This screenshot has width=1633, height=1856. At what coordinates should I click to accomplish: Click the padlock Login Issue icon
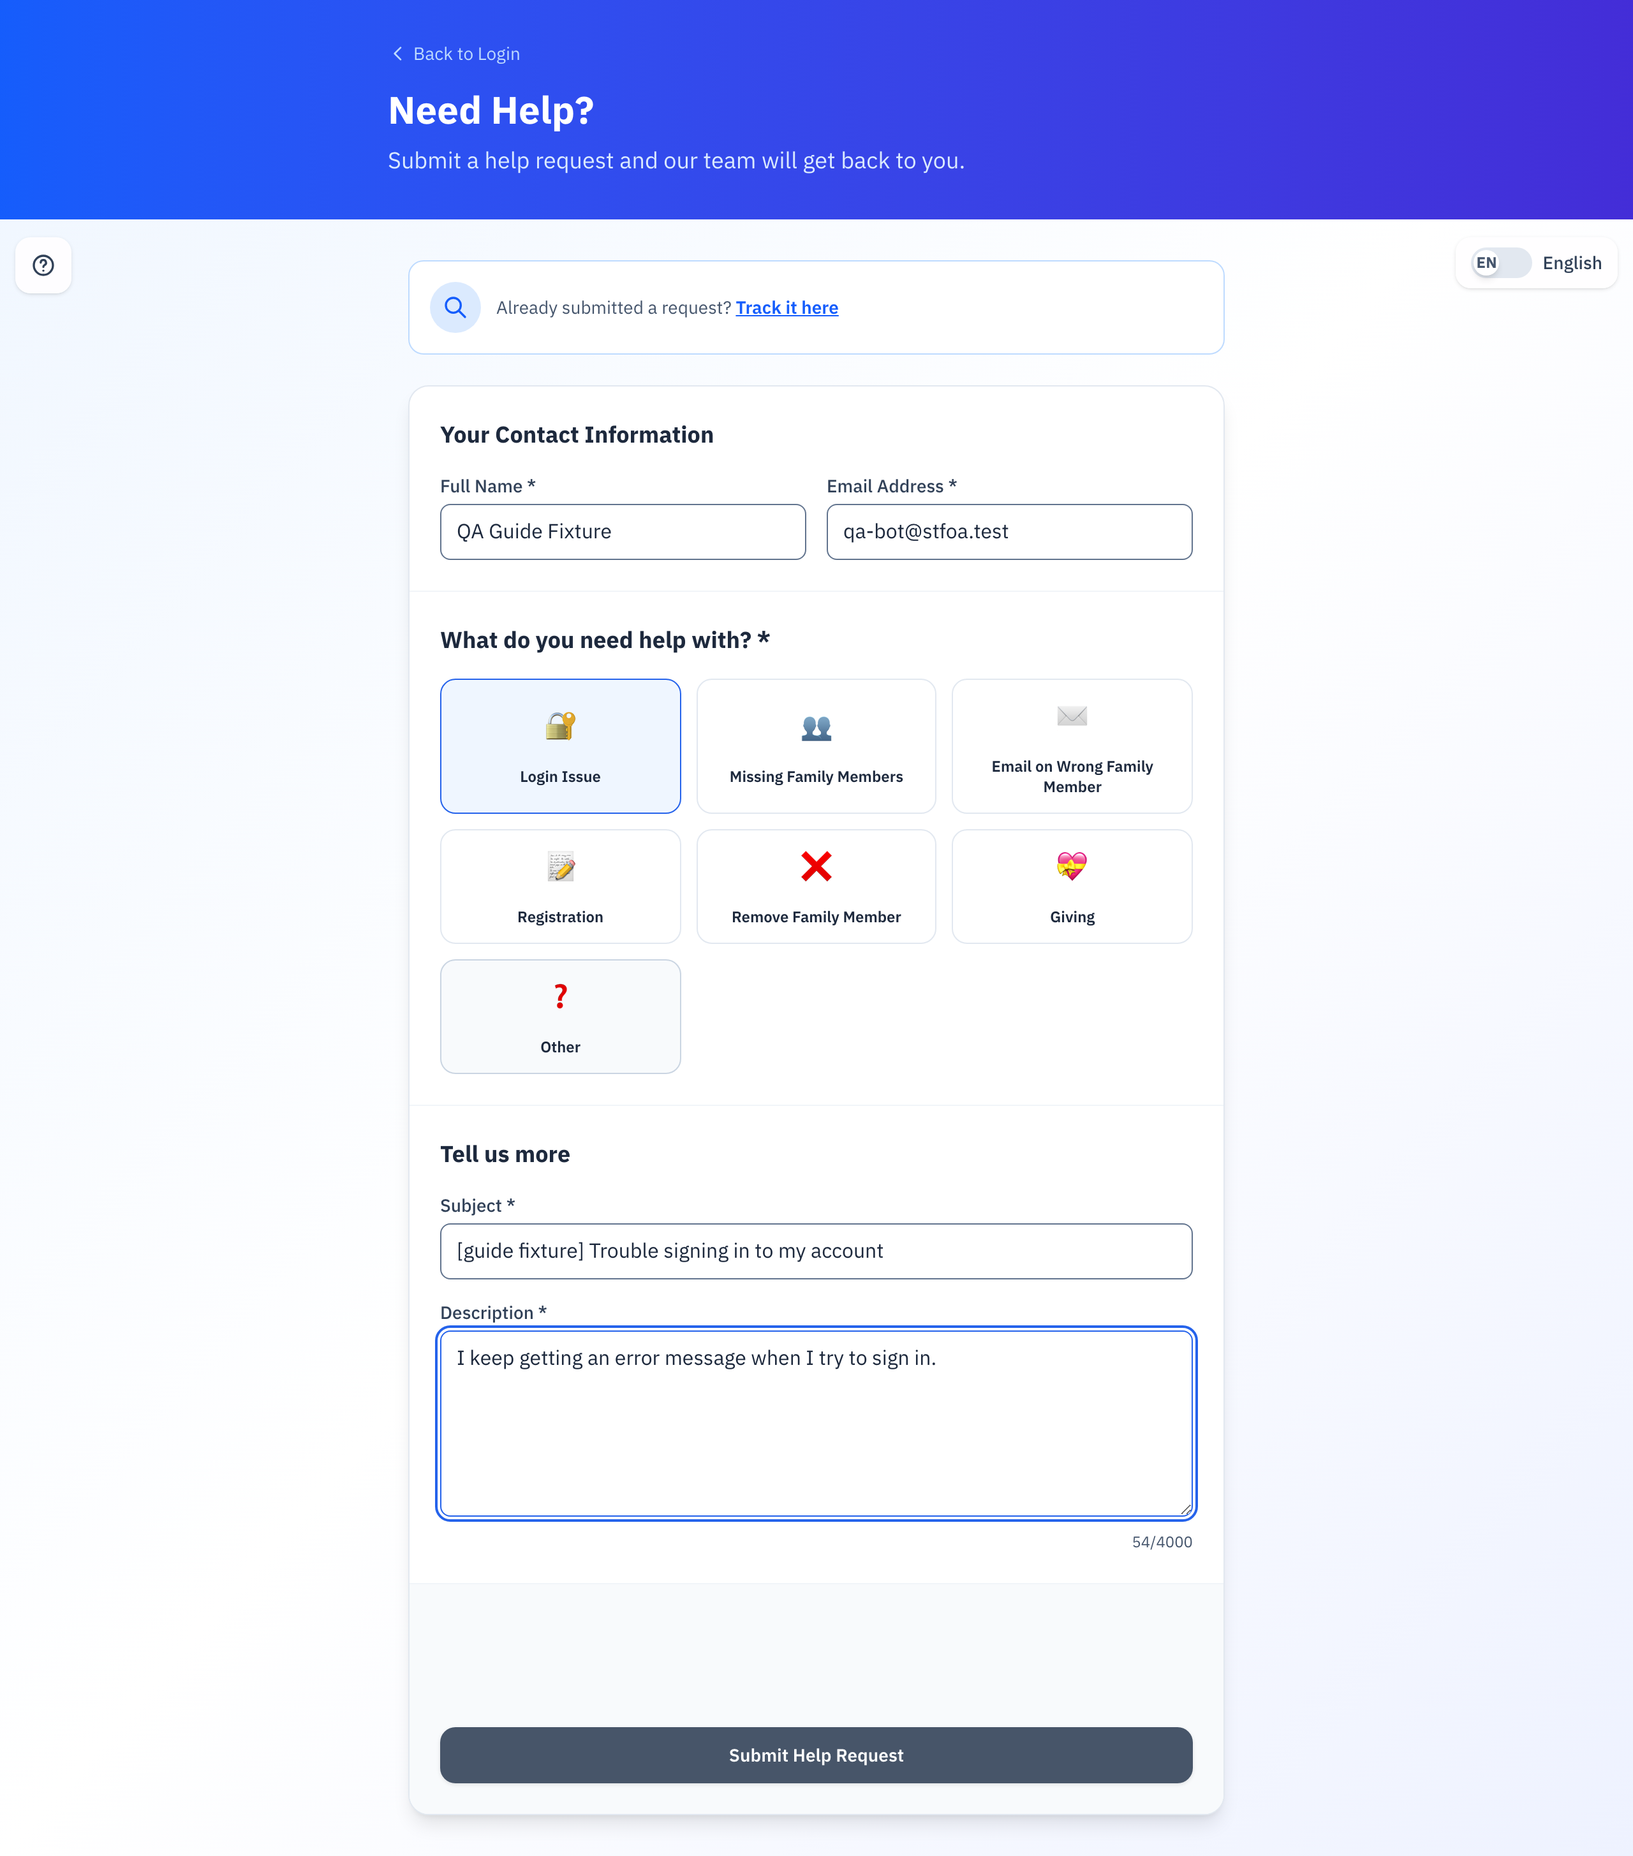point(560,726)
